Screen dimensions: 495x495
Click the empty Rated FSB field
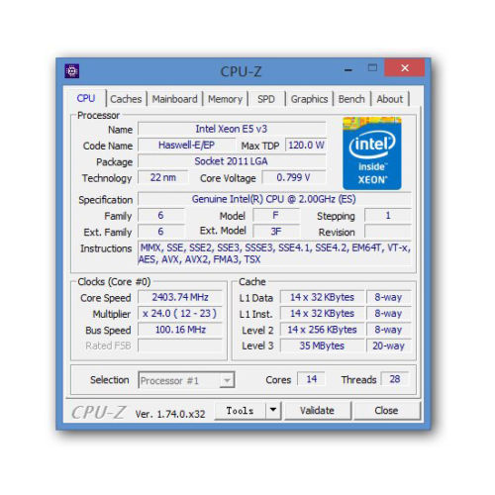coord(180,346)
